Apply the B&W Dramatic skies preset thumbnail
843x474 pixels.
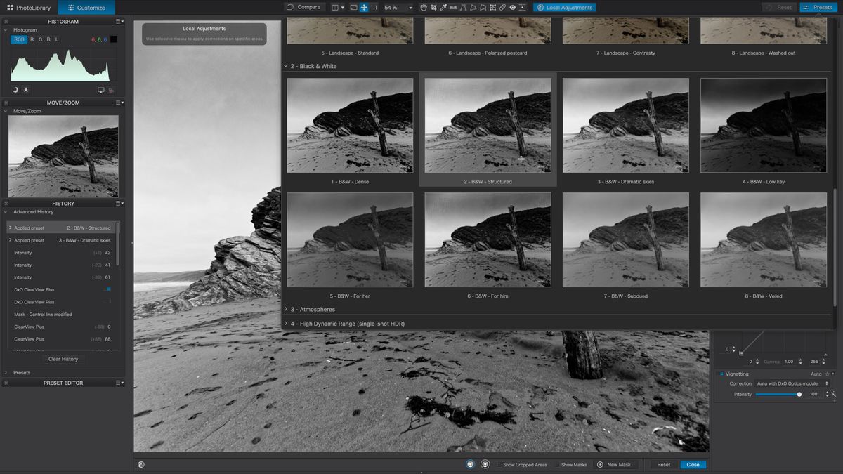pos(625,124)
